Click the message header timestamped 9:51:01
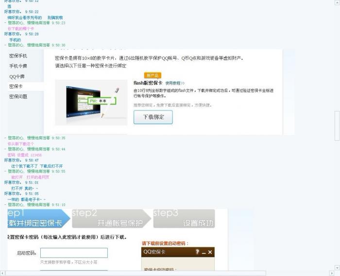The image size is (340, 276). pyautogui.click(x=21, y=183)
